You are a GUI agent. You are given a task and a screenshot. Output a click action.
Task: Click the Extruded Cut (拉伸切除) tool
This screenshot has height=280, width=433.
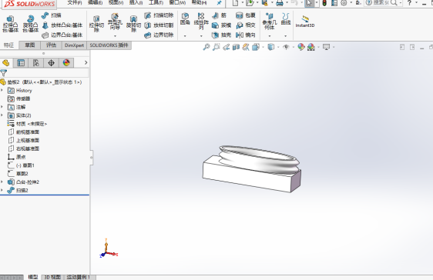tap(96, 25)
